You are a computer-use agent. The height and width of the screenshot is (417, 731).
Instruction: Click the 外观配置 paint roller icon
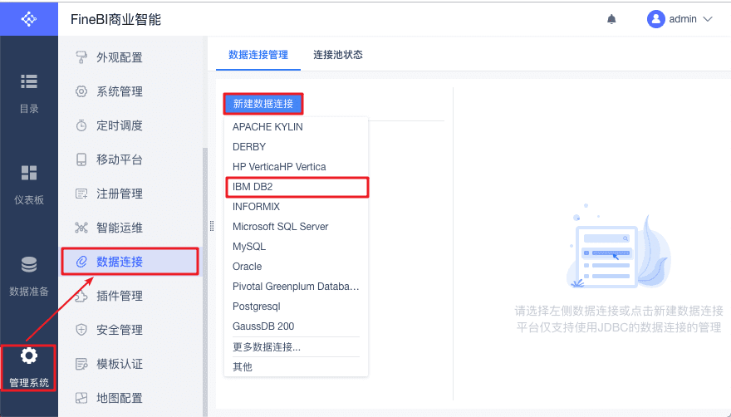[81, 57]
